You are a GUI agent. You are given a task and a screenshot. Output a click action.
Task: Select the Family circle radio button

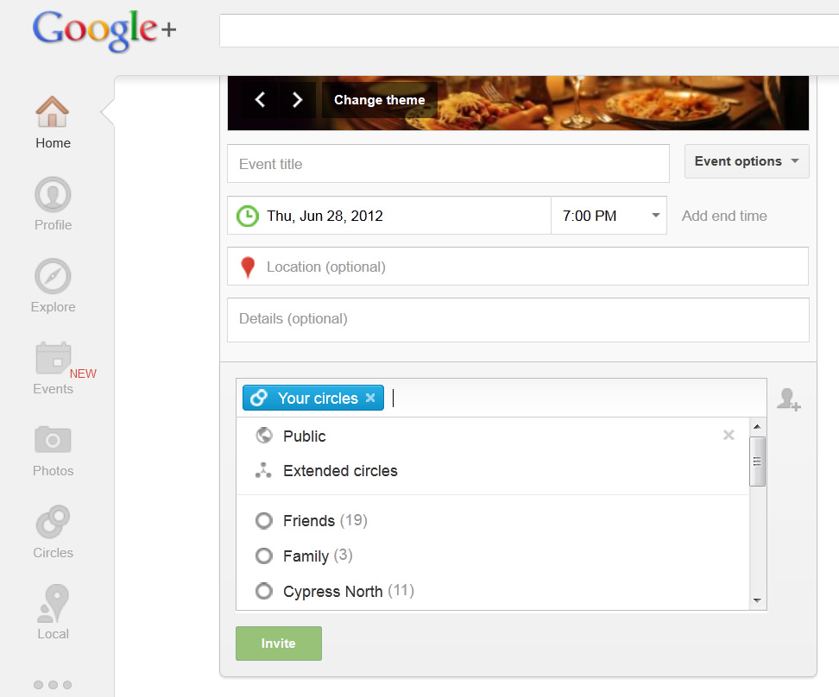[264, 556]
